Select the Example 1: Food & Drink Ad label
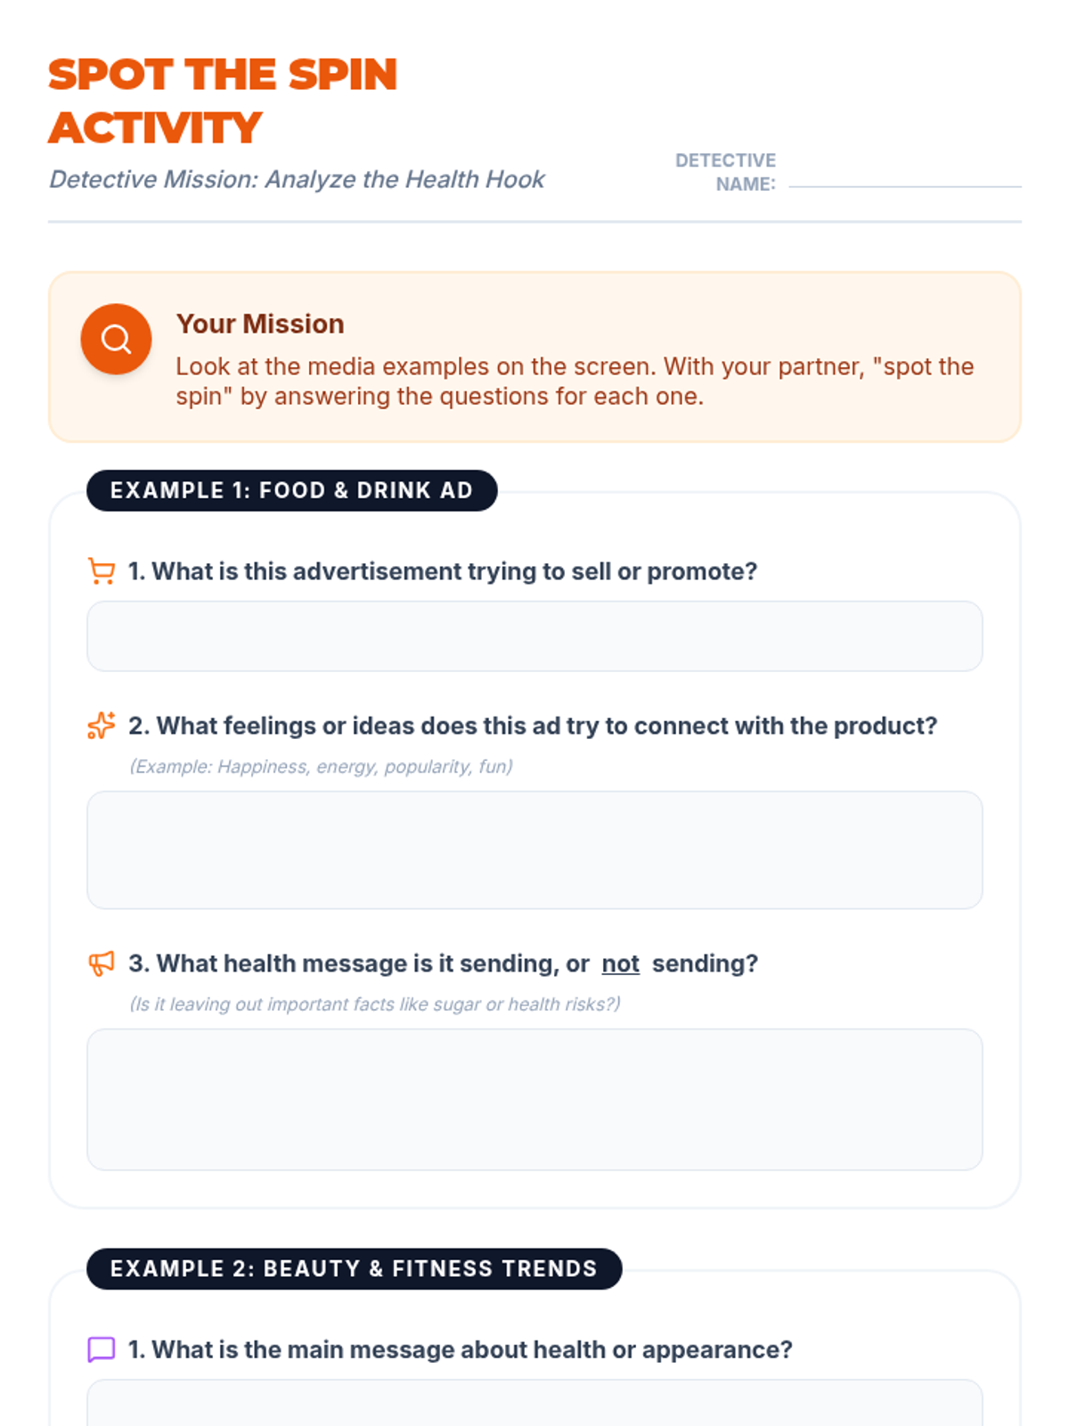1069x1426 pixels. (291, 490)
